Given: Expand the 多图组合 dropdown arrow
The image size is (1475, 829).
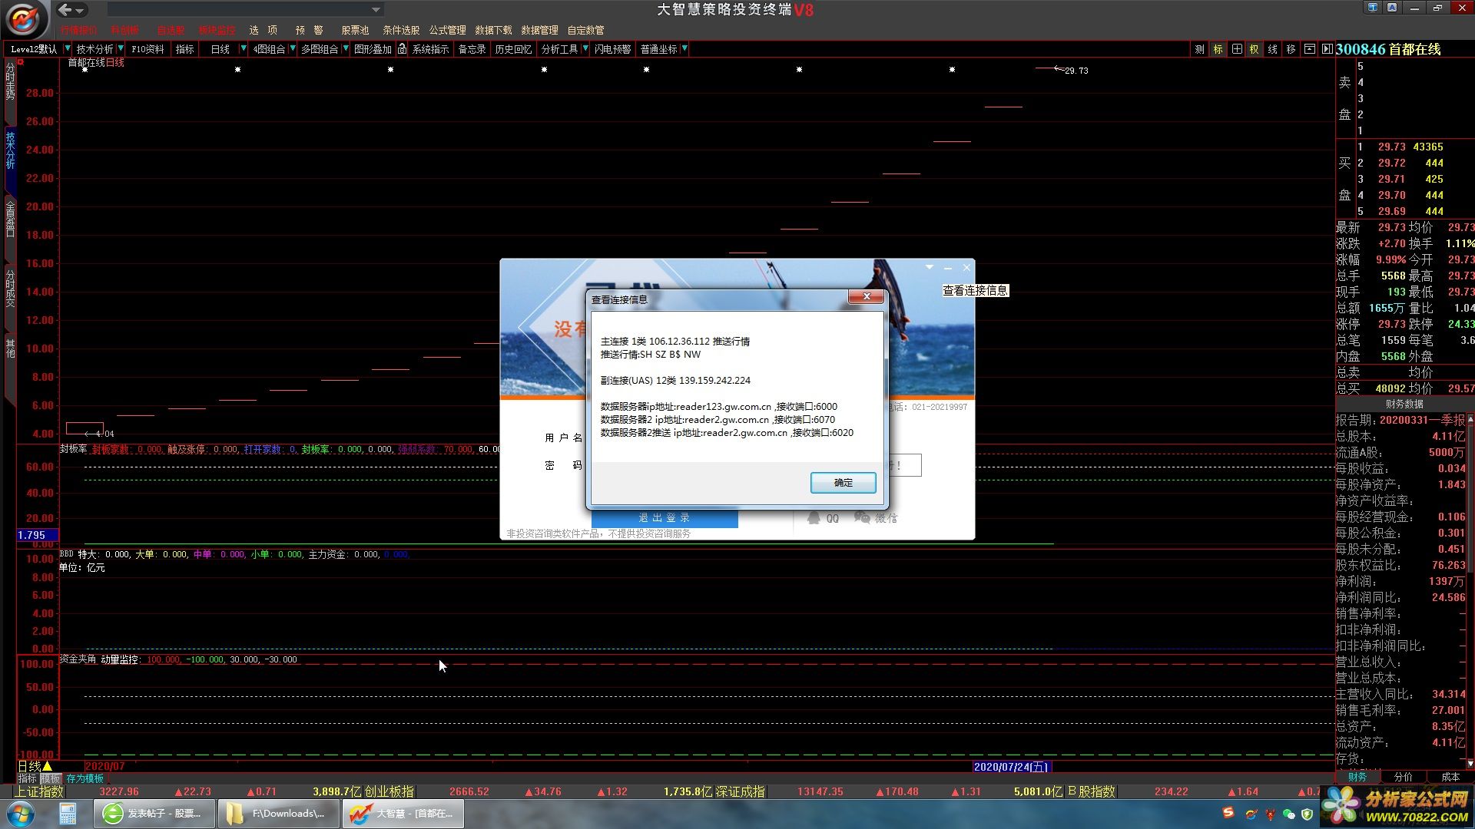Looking at the screenshot, I should click(x=346, y=48).
